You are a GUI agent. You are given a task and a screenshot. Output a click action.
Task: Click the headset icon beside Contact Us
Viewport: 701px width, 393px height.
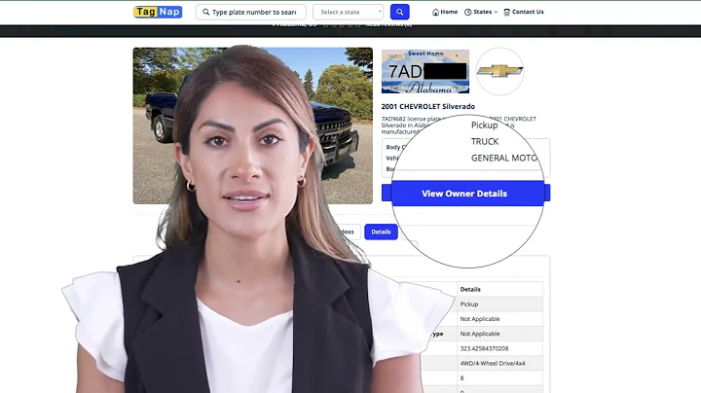[506, 12]
